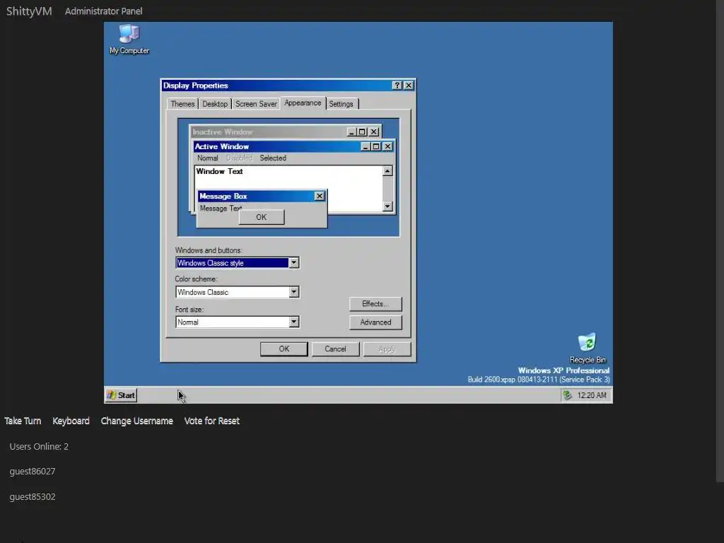Switch to the Settings tab

pos(341,104)
